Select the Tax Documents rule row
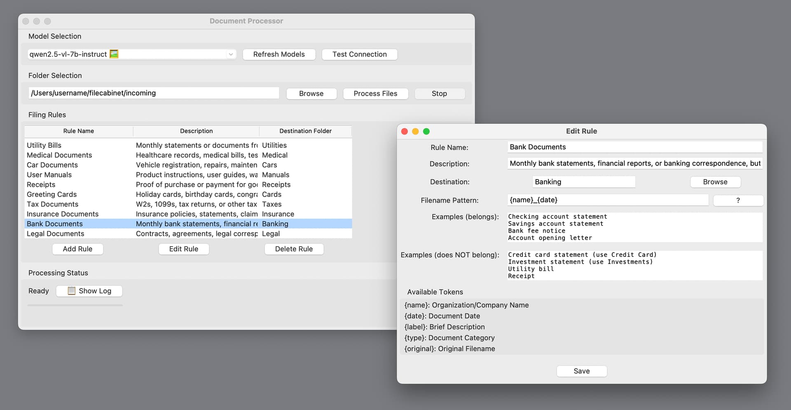Screen dimensions: 791x410 (53, 204)
